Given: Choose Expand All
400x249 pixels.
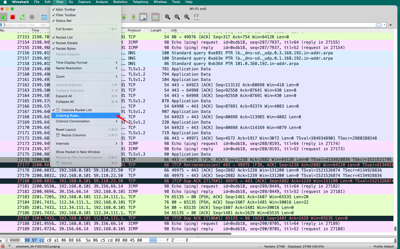Looking at the screenshot, I should (x=86, y=96).
